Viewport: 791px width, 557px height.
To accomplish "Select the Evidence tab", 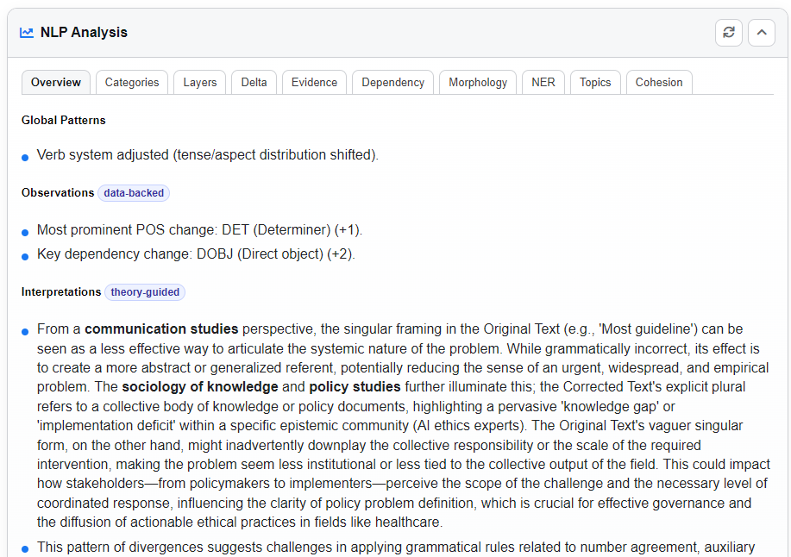I will coord(314,83).
